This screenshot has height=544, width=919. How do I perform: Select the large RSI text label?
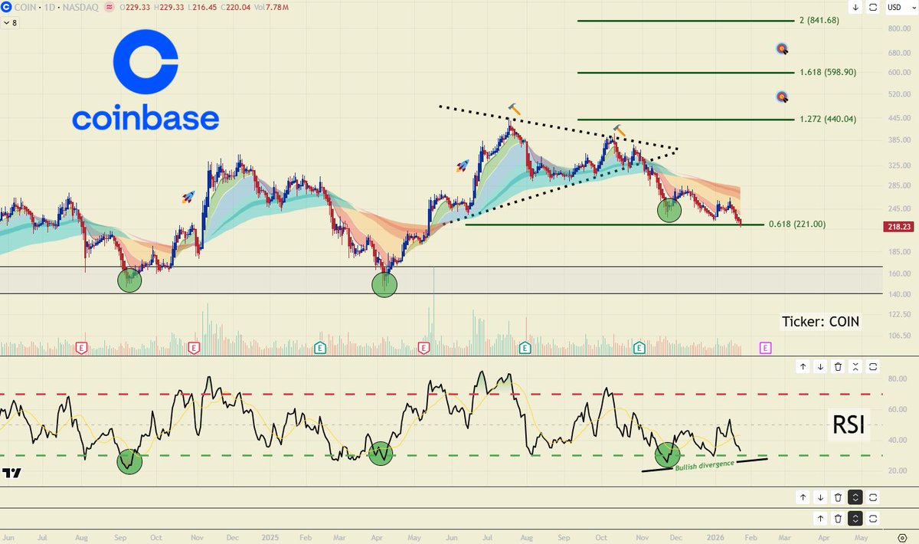coord(850,426)
